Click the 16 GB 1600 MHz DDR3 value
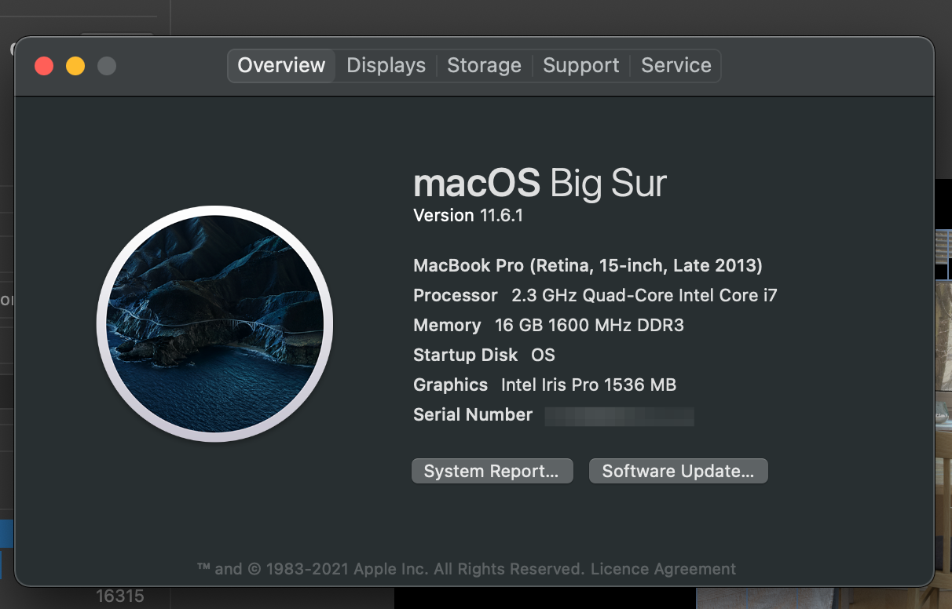Viewport: 952px width, 609px height. click(x=589, y=326)
